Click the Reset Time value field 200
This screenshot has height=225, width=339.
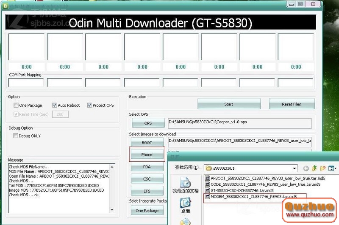pos(60,114)
